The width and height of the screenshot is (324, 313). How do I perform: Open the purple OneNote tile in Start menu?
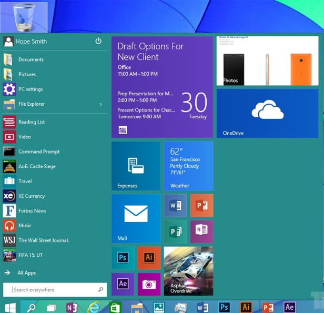point(201,231)
